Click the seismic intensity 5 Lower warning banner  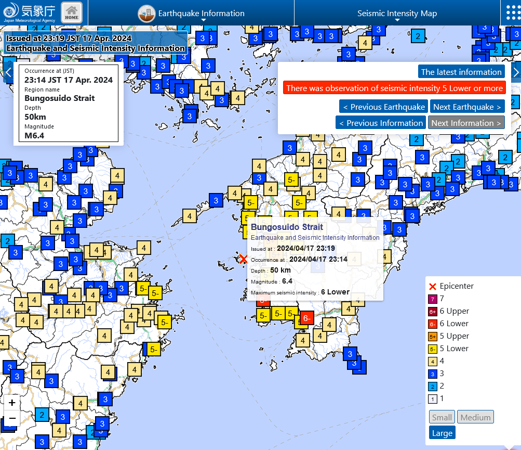(394, 88)
